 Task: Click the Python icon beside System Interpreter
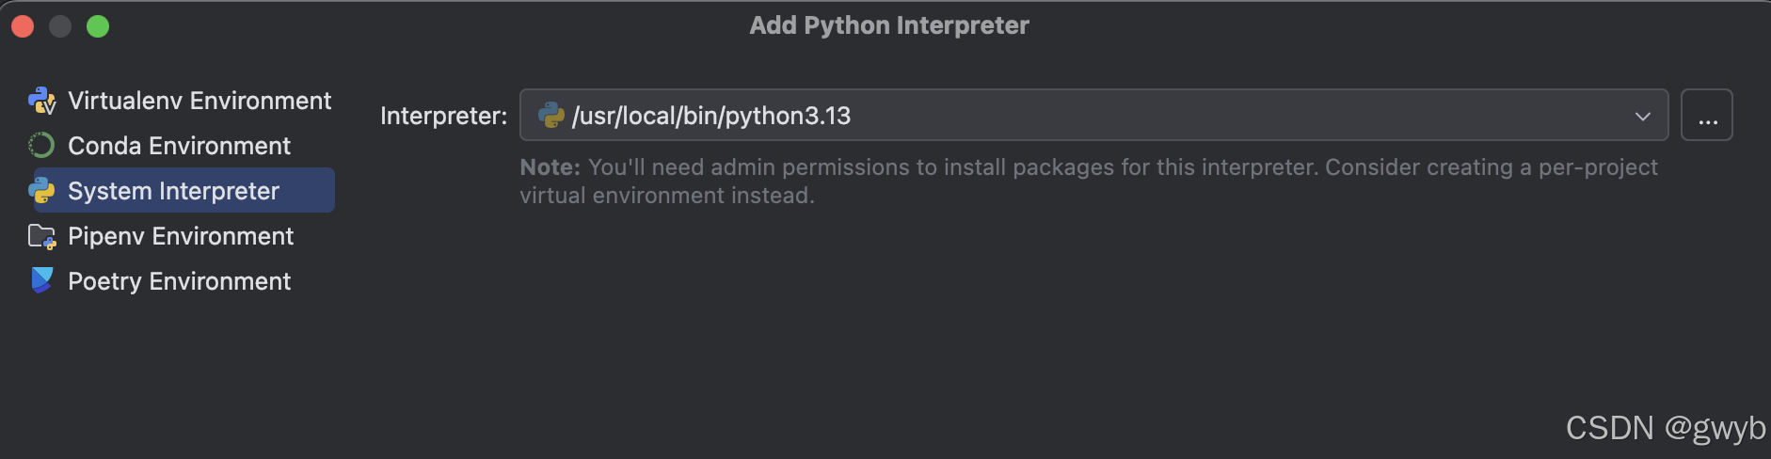41,191
